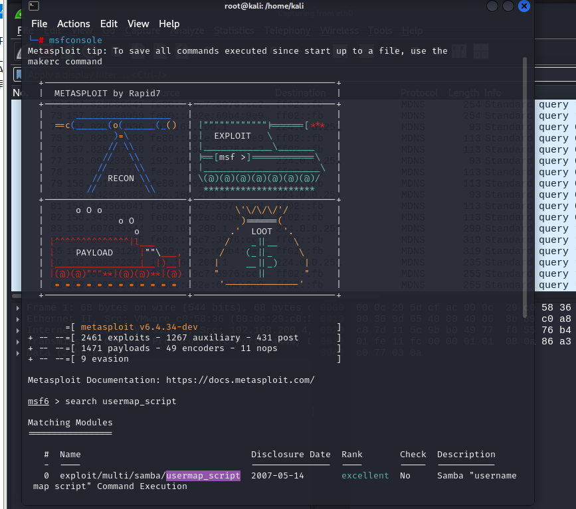
Task: Click the 'No' value in Check column
Action: (x=405, y=476)
